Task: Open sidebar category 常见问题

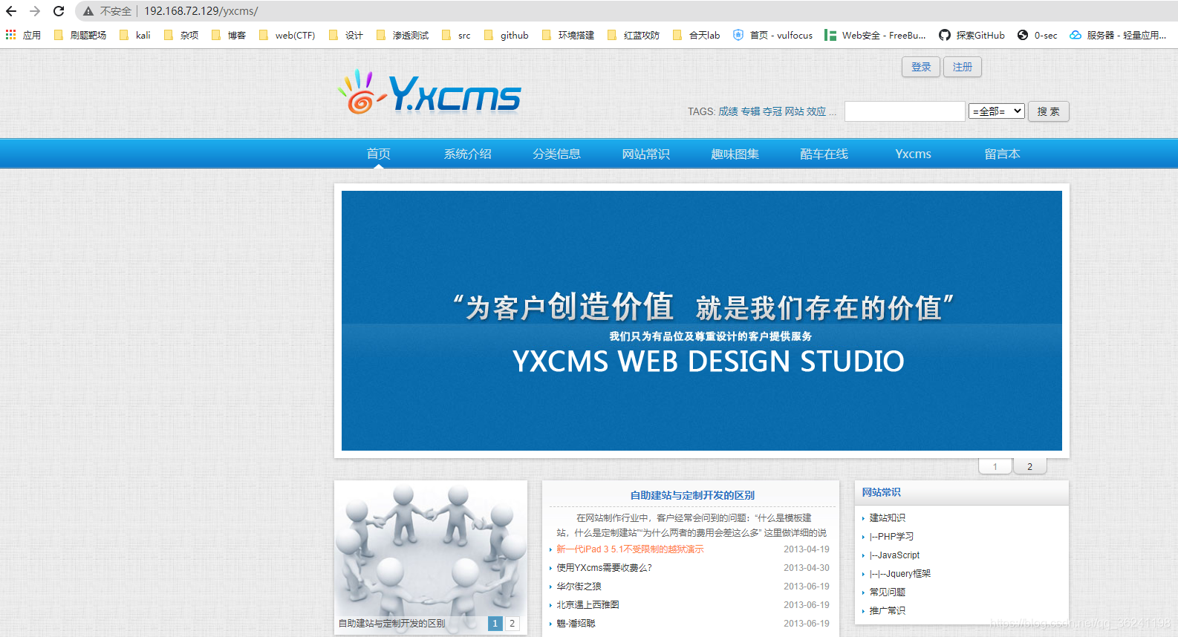Action: point(888,592)
